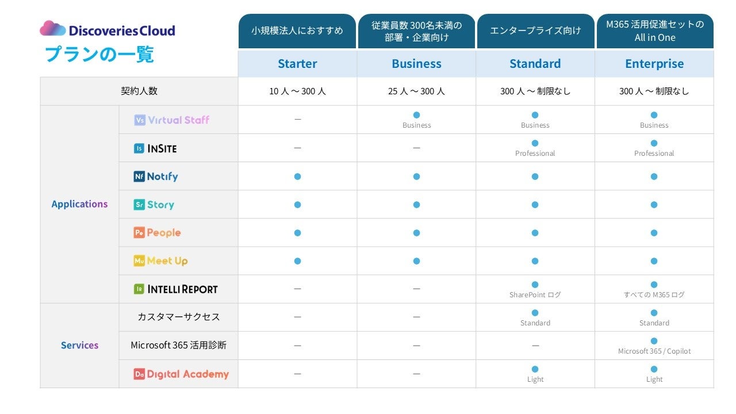Click the Intelli Report Ir icon
This screenshot has height=414, width=736.
pyautogui.click(x=139, y=289)
